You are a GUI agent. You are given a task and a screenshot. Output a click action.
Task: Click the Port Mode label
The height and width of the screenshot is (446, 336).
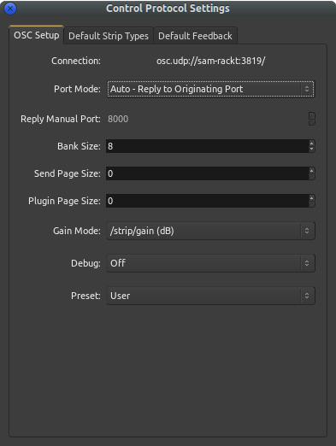pos(77,89)
